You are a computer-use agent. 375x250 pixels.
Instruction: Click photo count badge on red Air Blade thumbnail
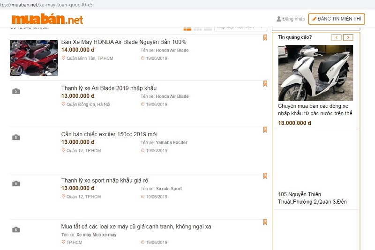[x=16, y=45]
